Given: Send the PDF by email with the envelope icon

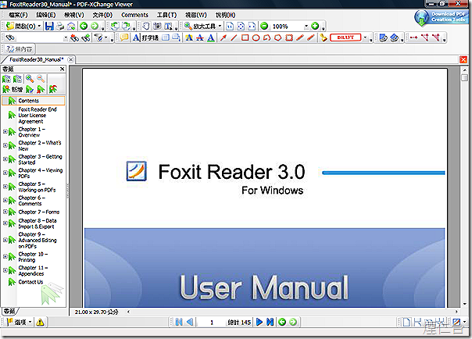Looking at the screenshot, I should [71, 27].
